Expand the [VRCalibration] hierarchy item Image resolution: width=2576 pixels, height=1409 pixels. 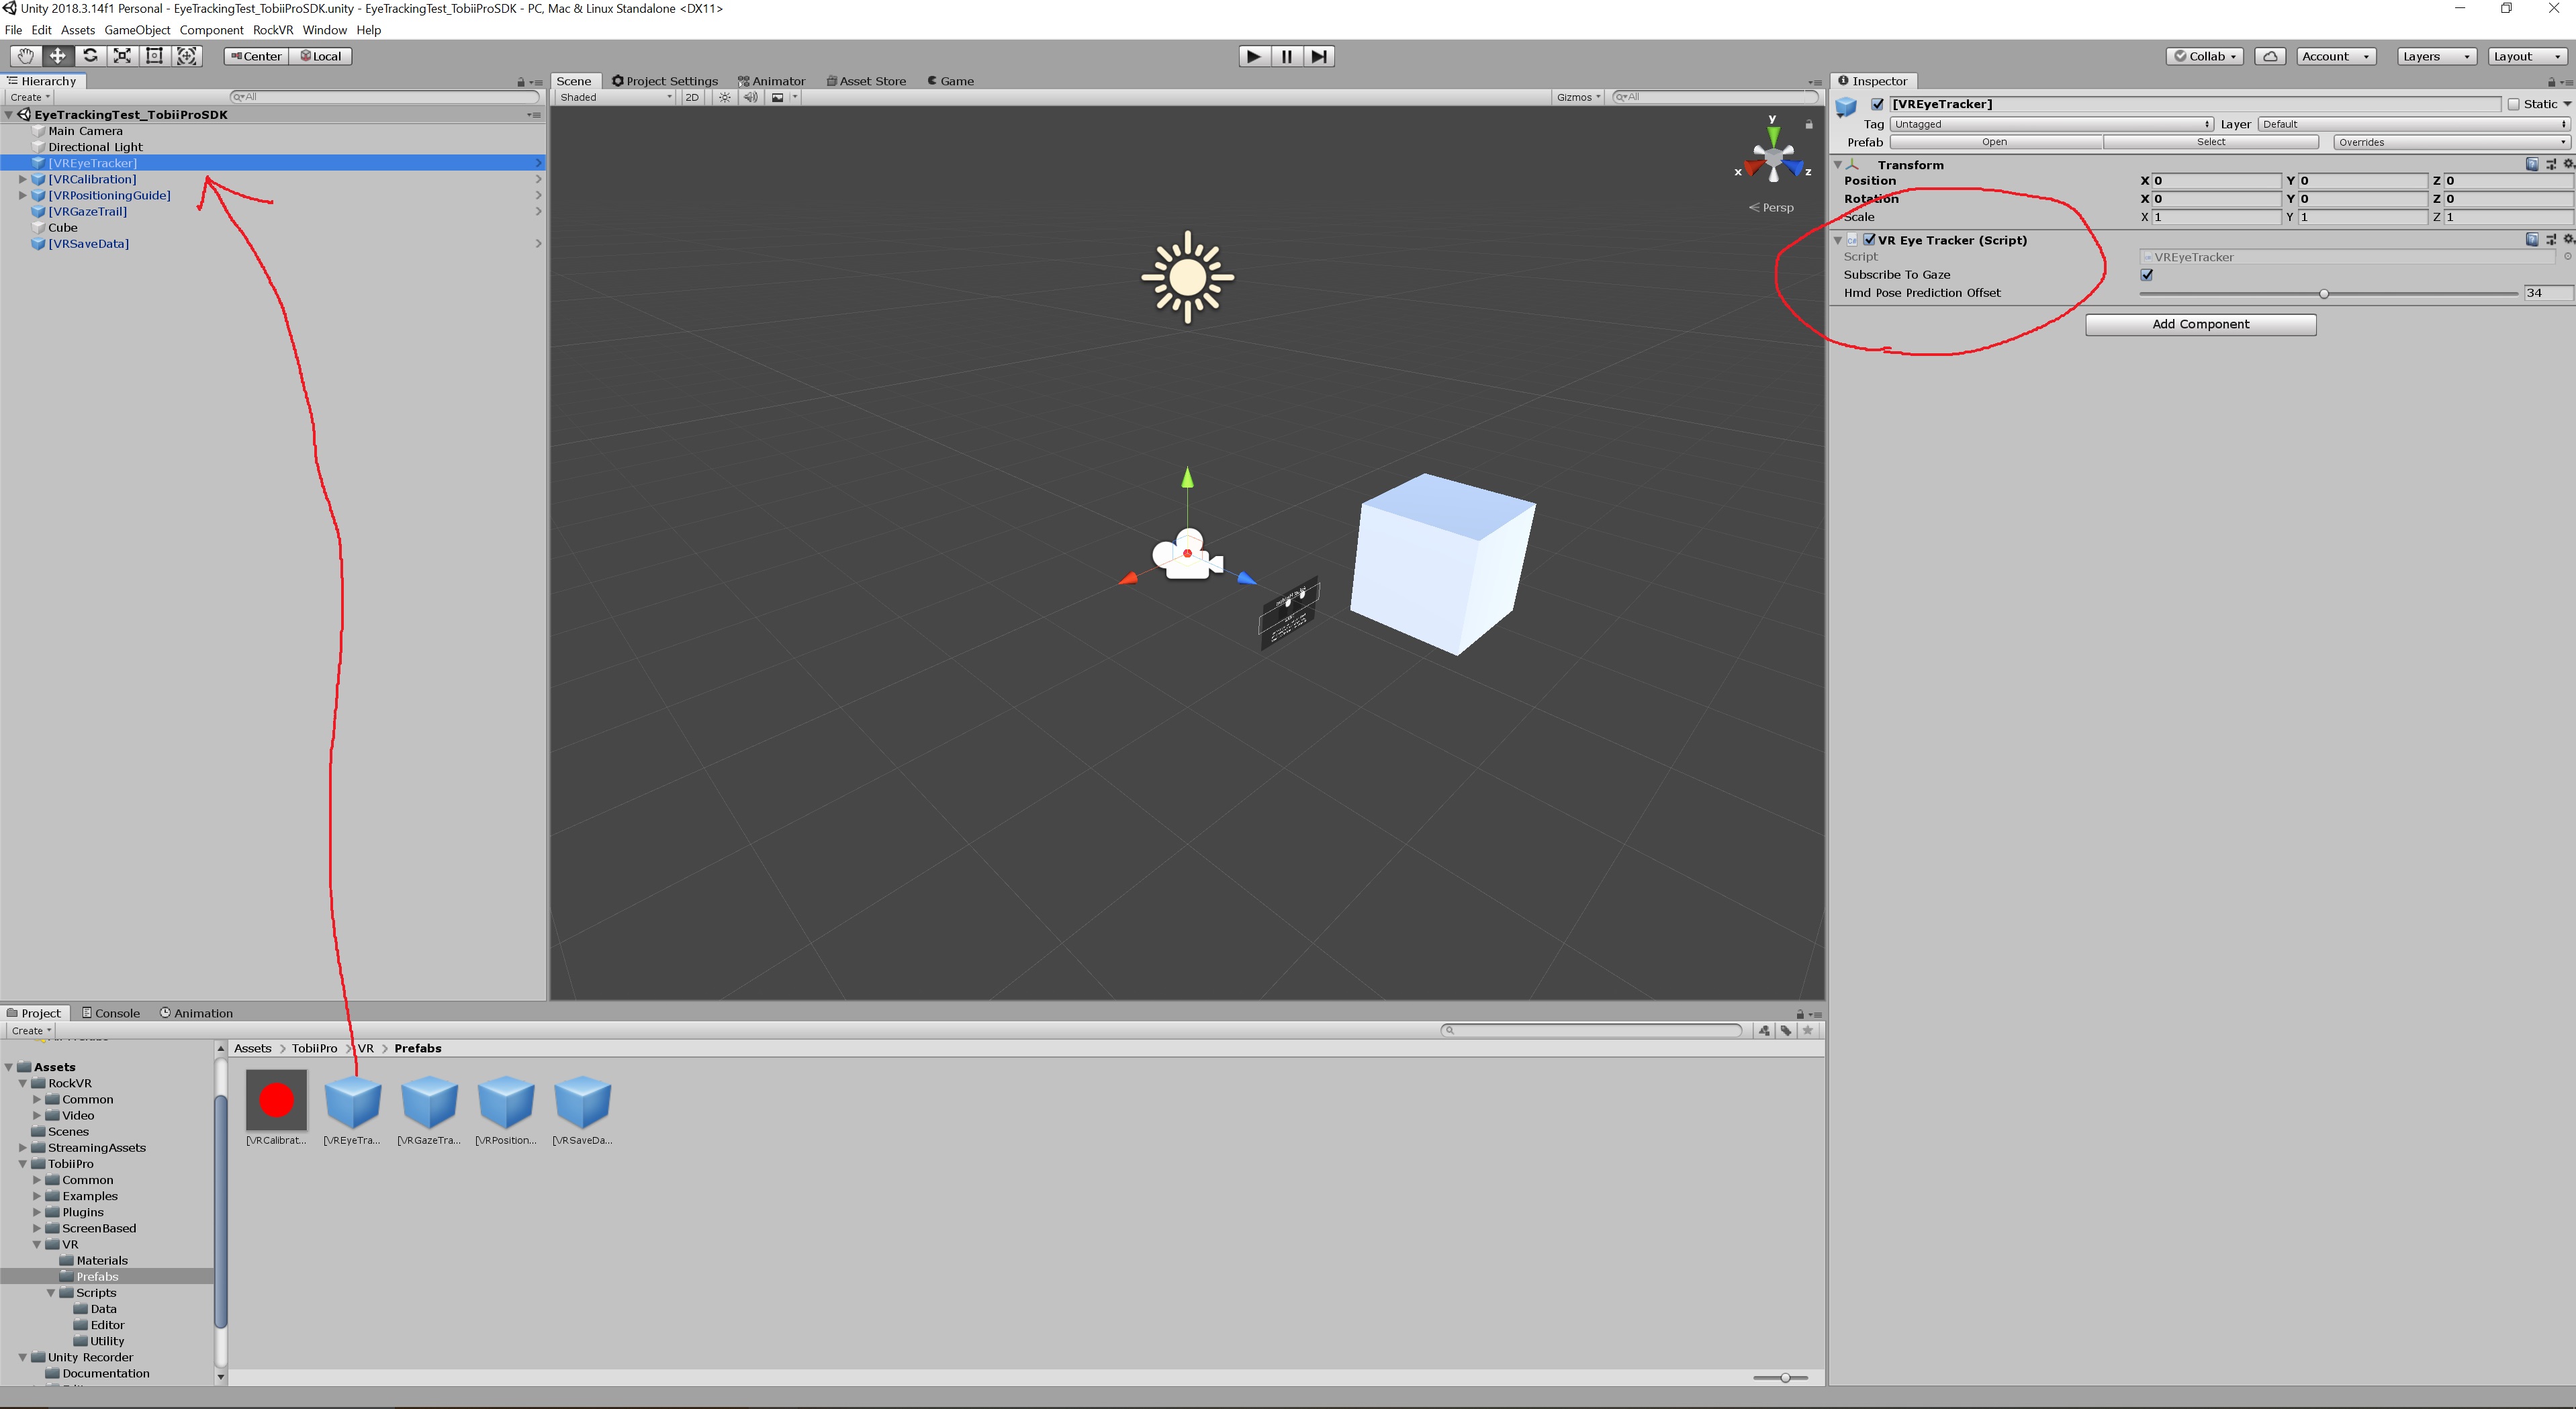click(x=22, y=179)
